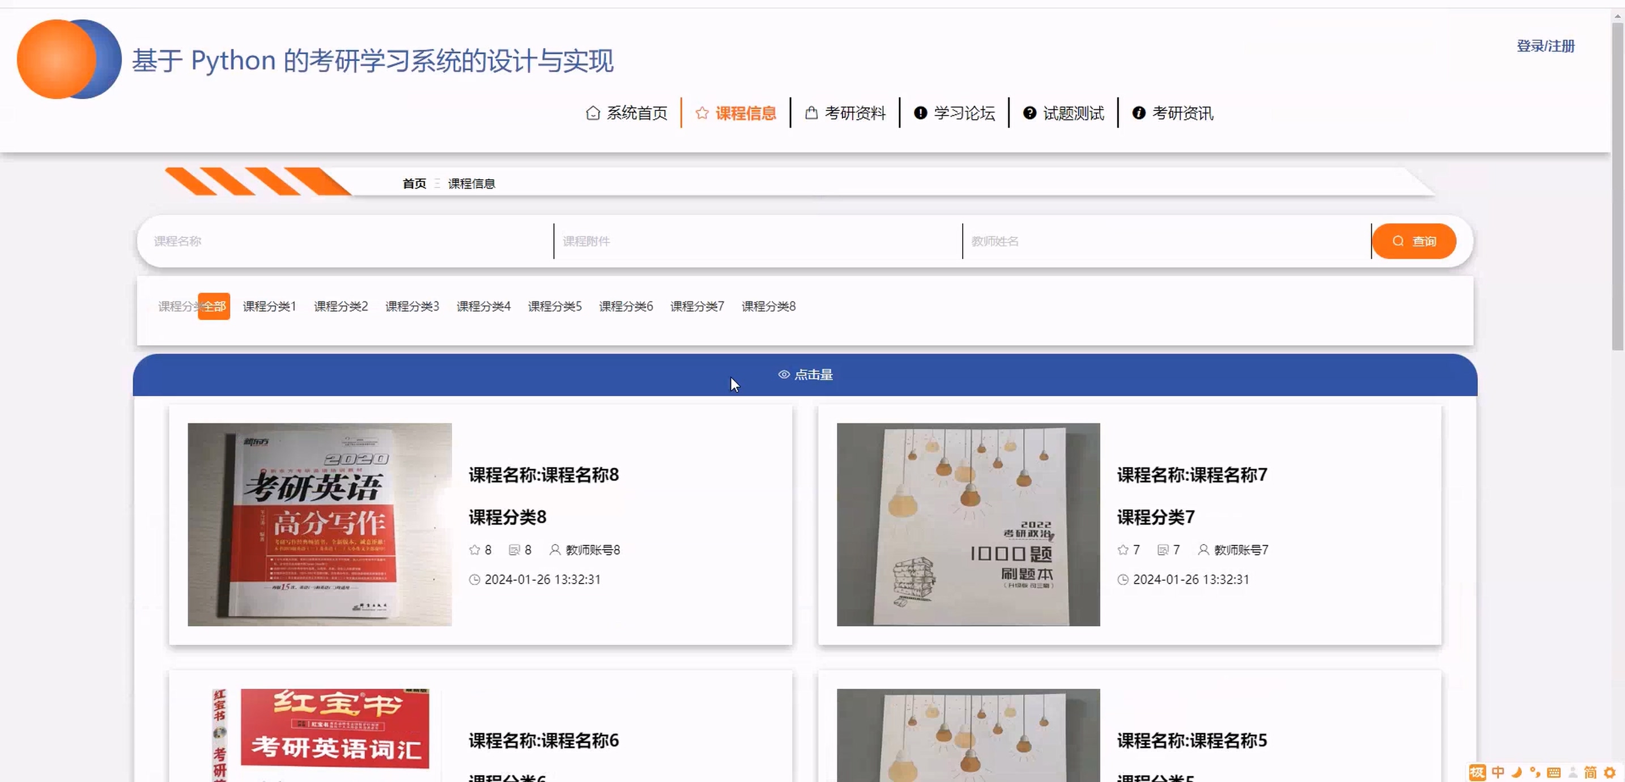Focus the 课程名称 search field
This screenshot has height=782, width=1625.
[x=348, y=241]
